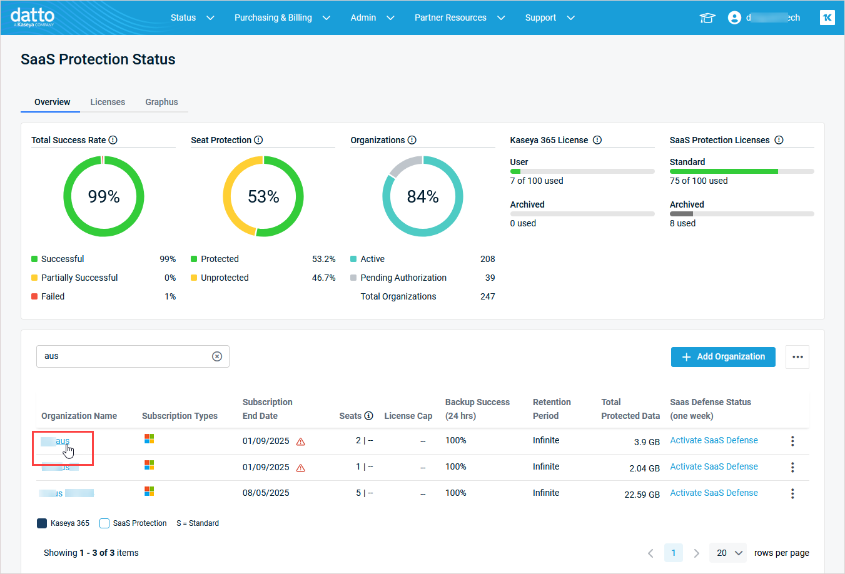Click 'Showing 1 - 3 of 3 items' text
Image resolution: width=845 pixels, height=574 pixels.
[x=91, y=553]
